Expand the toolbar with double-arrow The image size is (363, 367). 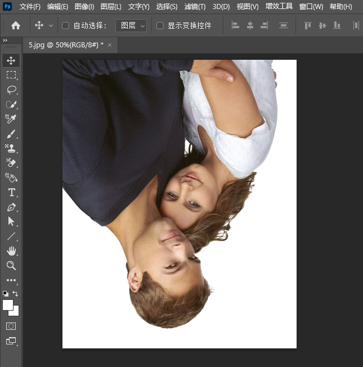pyautogui.click(x=5, y=41)
